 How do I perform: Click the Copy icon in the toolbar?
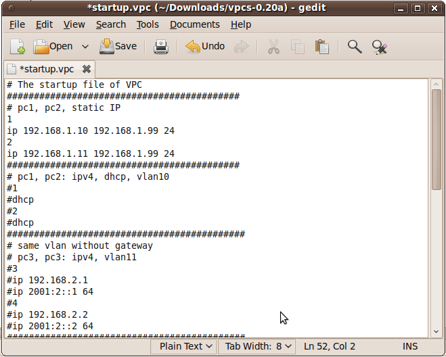(298, 47)
